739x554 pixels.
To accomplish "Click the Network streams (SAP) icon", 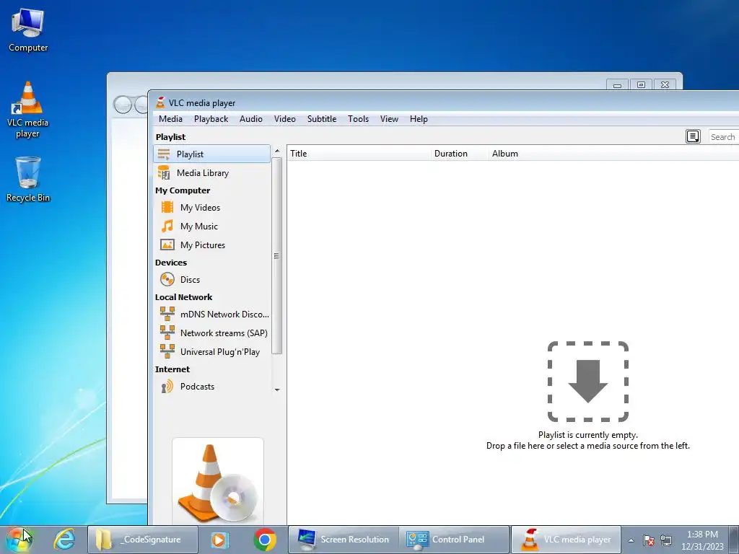I will (167, 333).
